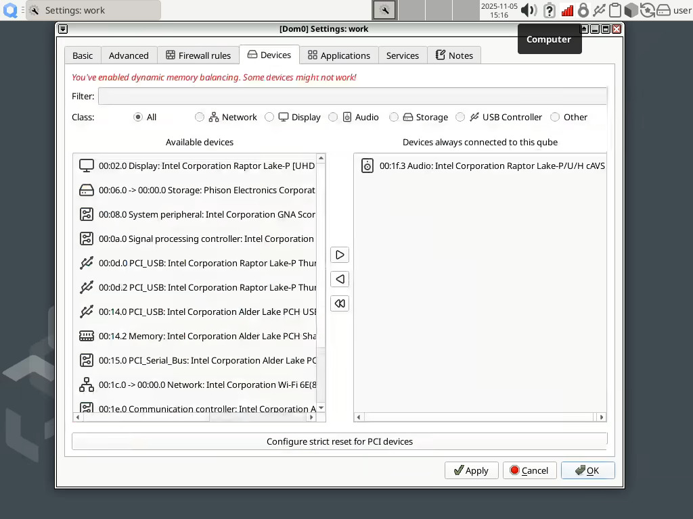The image size is (693, 519).
Task: Select 00:1f.3 Audio Raptor Lake cAVS row
Action: pyautogui.click(x=480, y=166)
